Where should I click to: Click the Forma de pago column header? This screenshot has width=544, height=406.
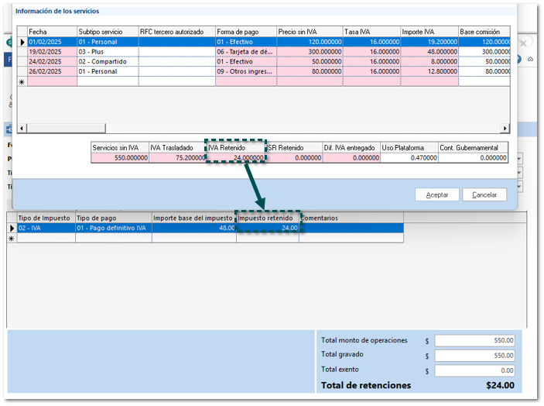tap(245, 32)
